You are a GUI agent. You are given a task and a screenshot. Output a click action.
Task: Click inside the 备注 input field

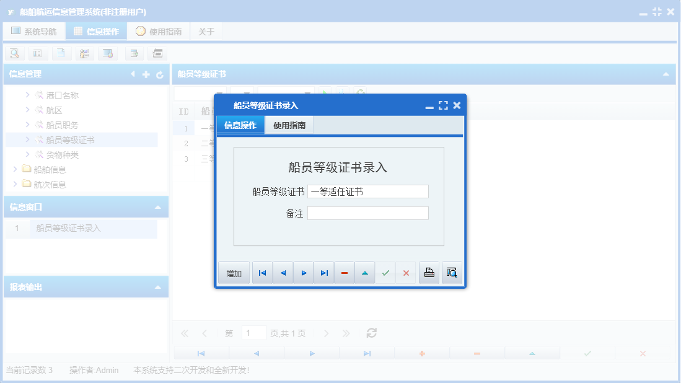pyautogui.click(x=367, y=213)
